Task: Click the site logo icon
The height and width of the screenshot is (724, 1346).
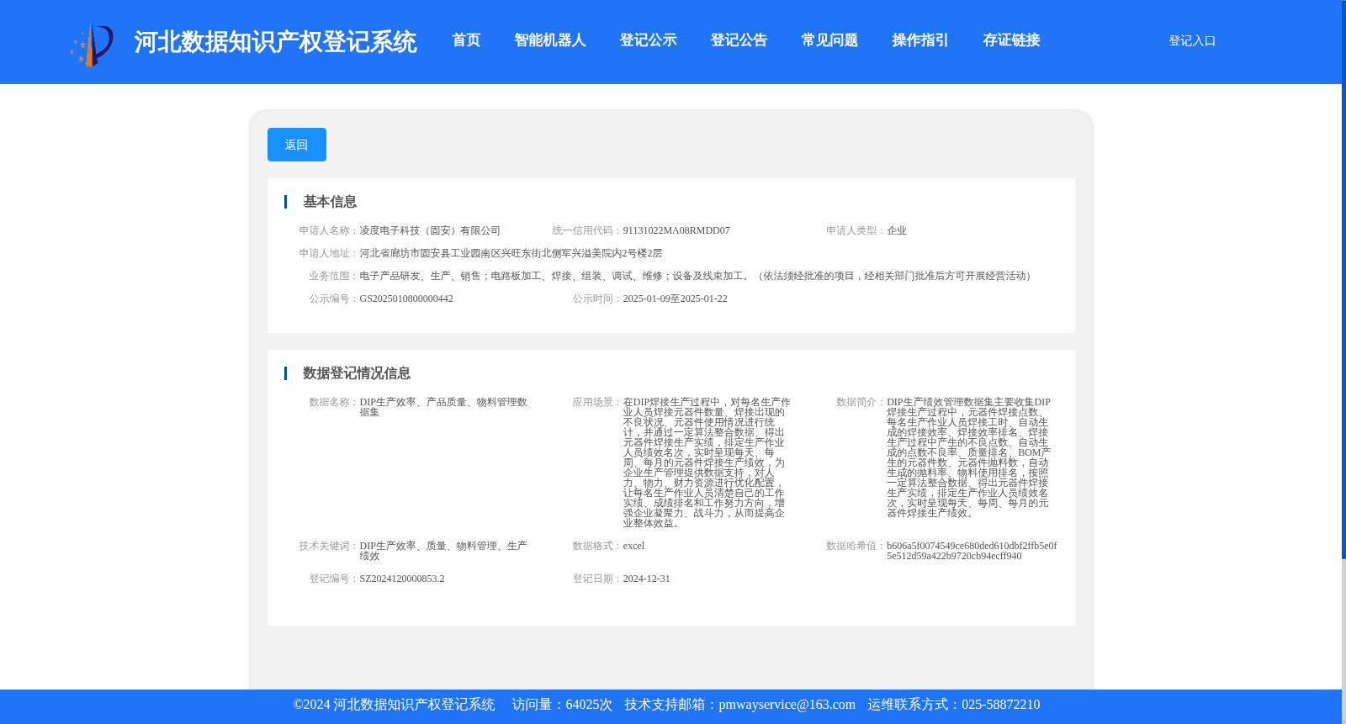Action: pyautogui.click(x=92, y=45)
